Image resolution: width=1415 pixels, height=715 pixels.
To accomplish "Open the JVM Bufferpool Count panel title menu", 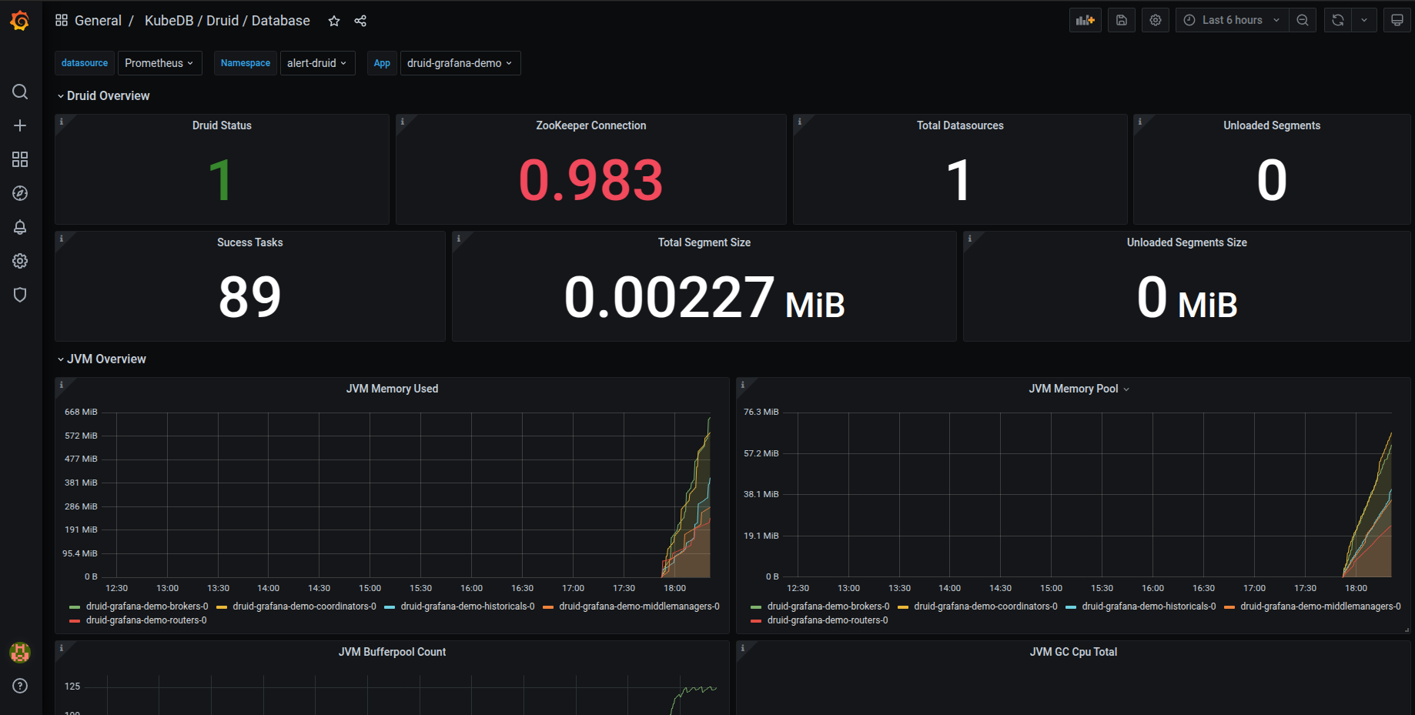I will click(392, 652).
